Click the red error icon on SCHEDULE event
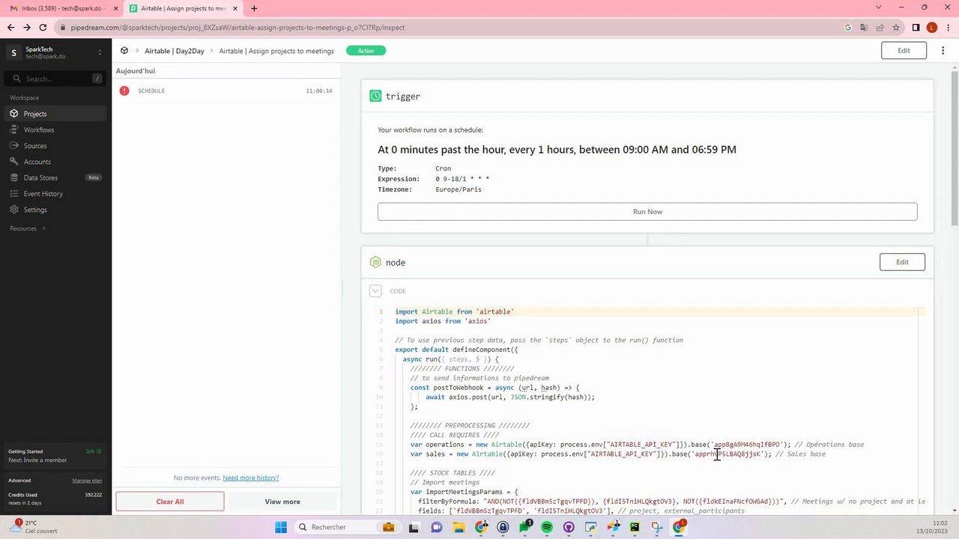This screenshot has height=539, width=959. coord(124,91)
